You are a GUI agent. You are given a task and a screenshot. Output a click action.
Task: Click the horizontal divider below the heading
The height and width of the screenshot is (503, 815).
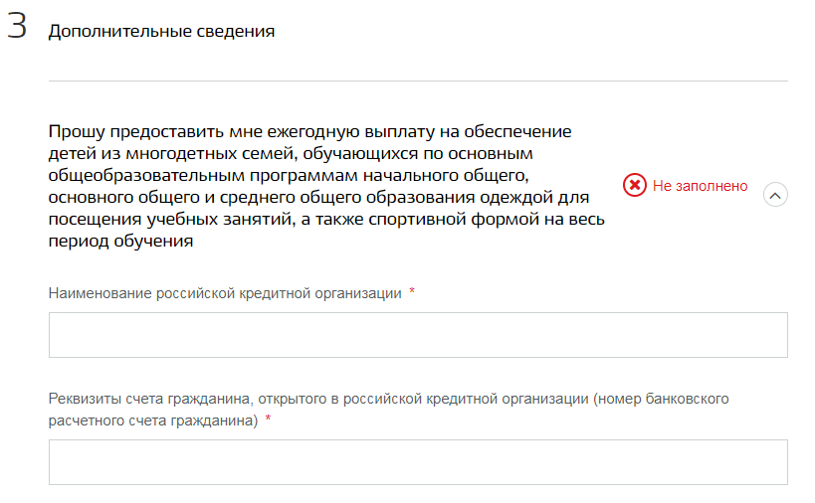[x=418, y=81]
